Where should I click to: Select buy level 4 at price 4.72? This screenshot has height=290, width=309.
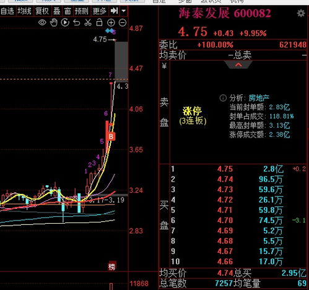coord(238,200)
